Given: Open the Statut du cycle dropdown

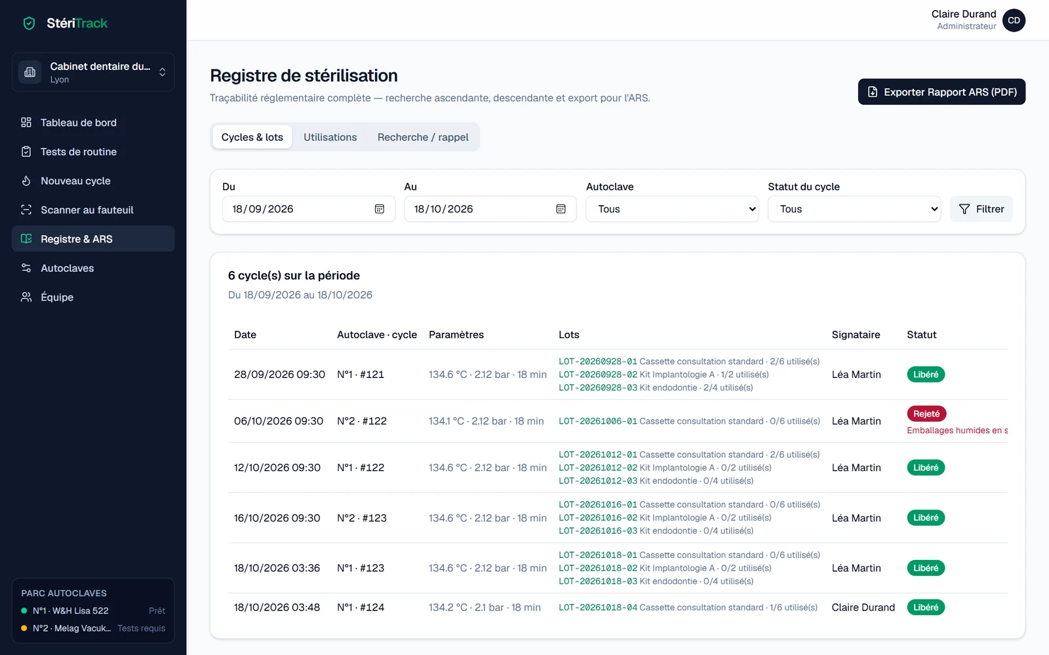Looking at the screenshot, I should pyautogui.click(x=854, y=209).
